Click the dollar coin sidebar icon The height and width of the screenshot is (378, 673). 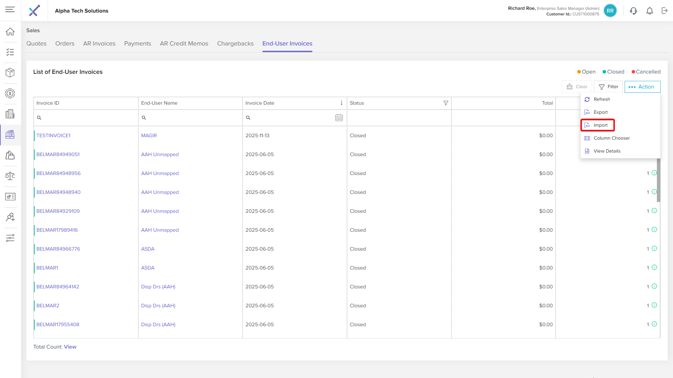10,93
